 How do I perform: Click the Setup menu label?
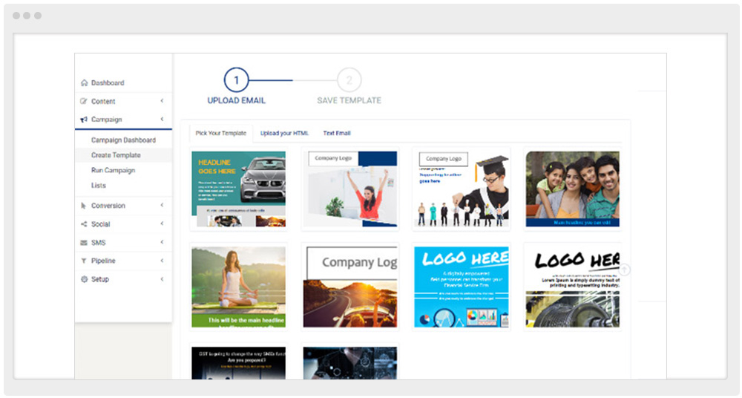tap(100, 279)
